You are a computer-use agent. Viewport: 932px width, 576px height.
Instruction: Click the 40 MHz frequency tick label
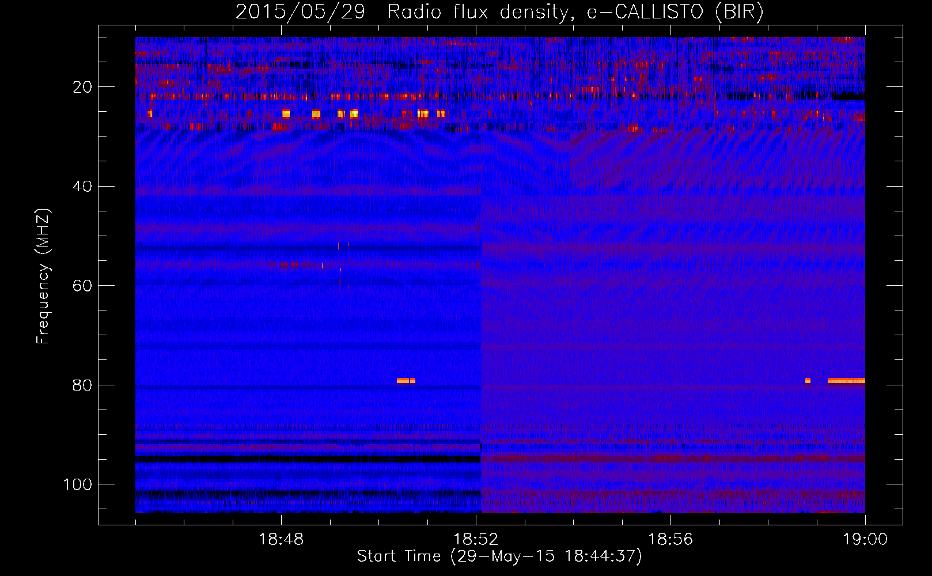tap(82, 186)
